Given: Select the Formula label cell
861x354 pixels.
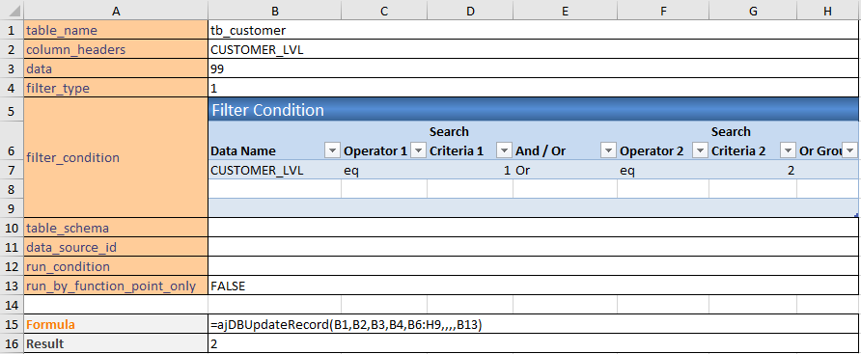Looking at the screenshot, I should 116,324.
